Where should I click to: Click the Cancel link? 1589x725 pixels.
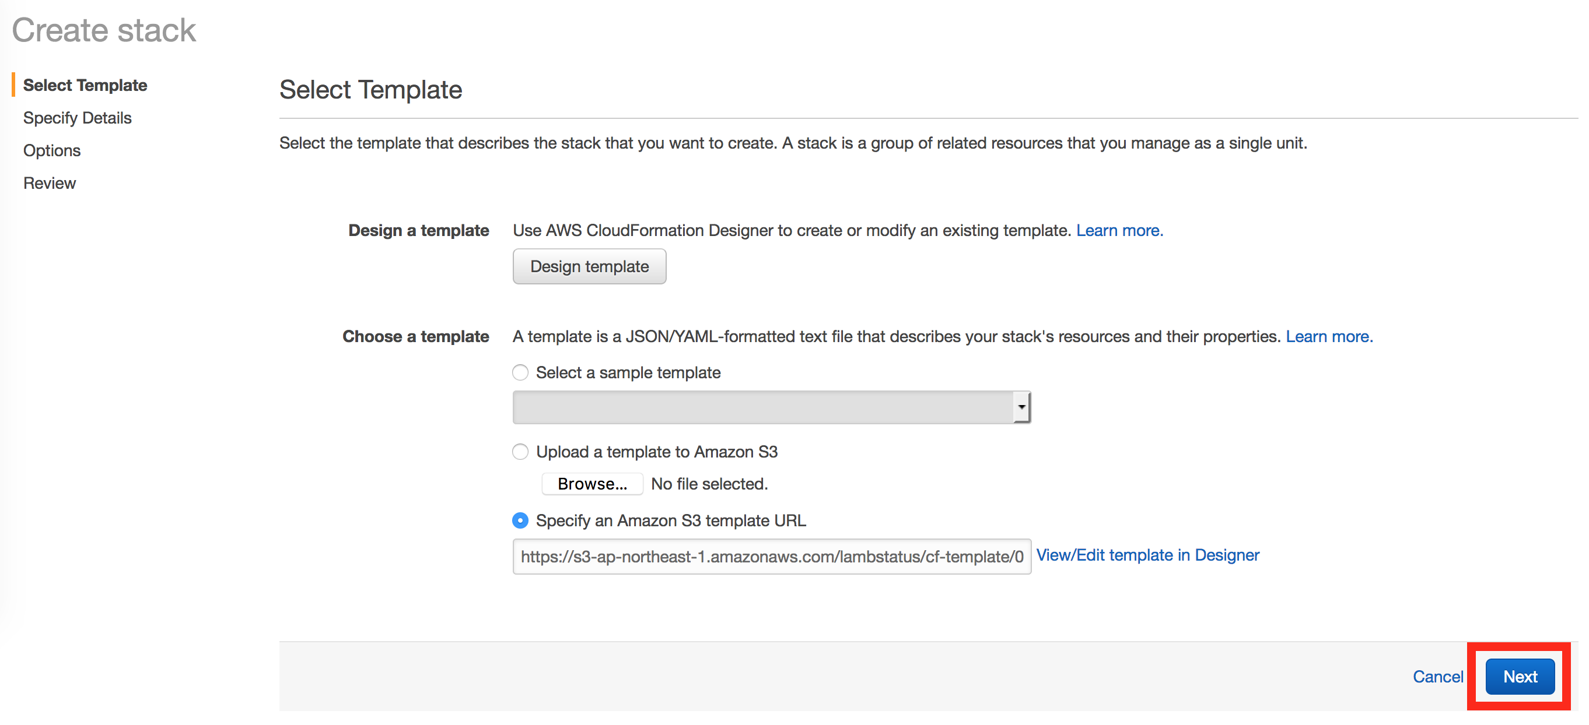pyautogui.click(x=1437, y=676)
